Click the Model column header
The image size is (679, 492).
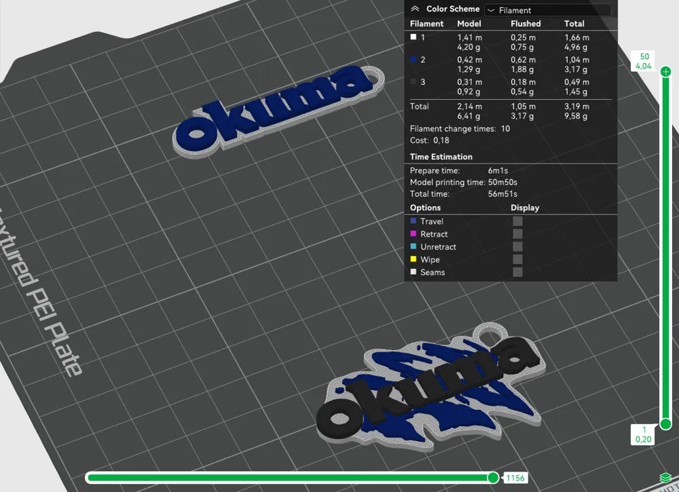pyautogui.click(x=469, y=24)
